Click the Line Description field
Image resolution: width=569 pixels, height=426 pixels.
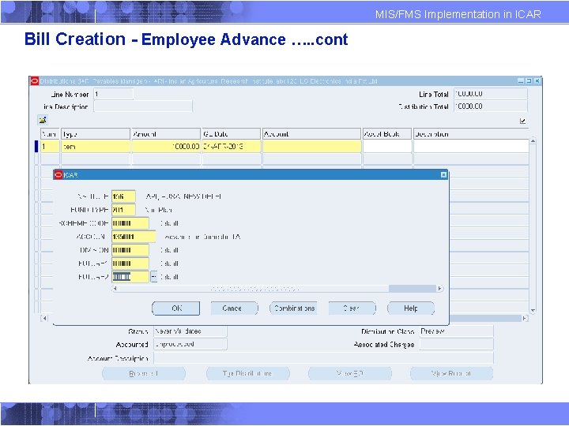[143, 106]
